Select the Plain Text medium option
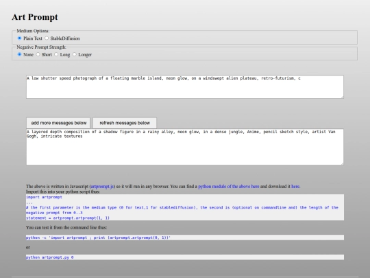Screen dimensions: 370x278 click(20, 38)
